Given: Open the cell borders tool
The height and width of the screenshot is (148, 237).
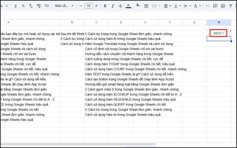Looking at the screenshot, I should (x=146, y=6).
